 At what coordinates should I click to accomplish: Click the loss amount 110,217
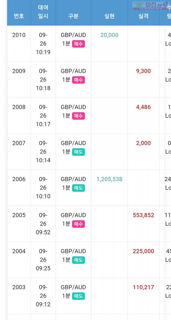click(x=143, y=287)
